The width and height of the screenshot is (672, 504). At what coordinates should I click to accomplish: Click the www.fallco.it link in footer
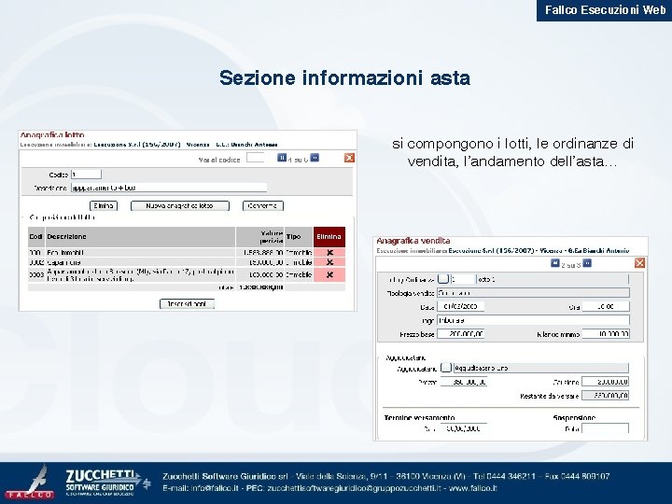(472, 488)
